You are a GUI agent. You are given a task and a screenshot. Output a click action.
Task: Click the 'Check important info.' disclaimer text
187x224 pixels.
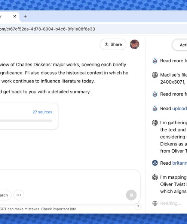pyautogui.click(x=59, y=209)
